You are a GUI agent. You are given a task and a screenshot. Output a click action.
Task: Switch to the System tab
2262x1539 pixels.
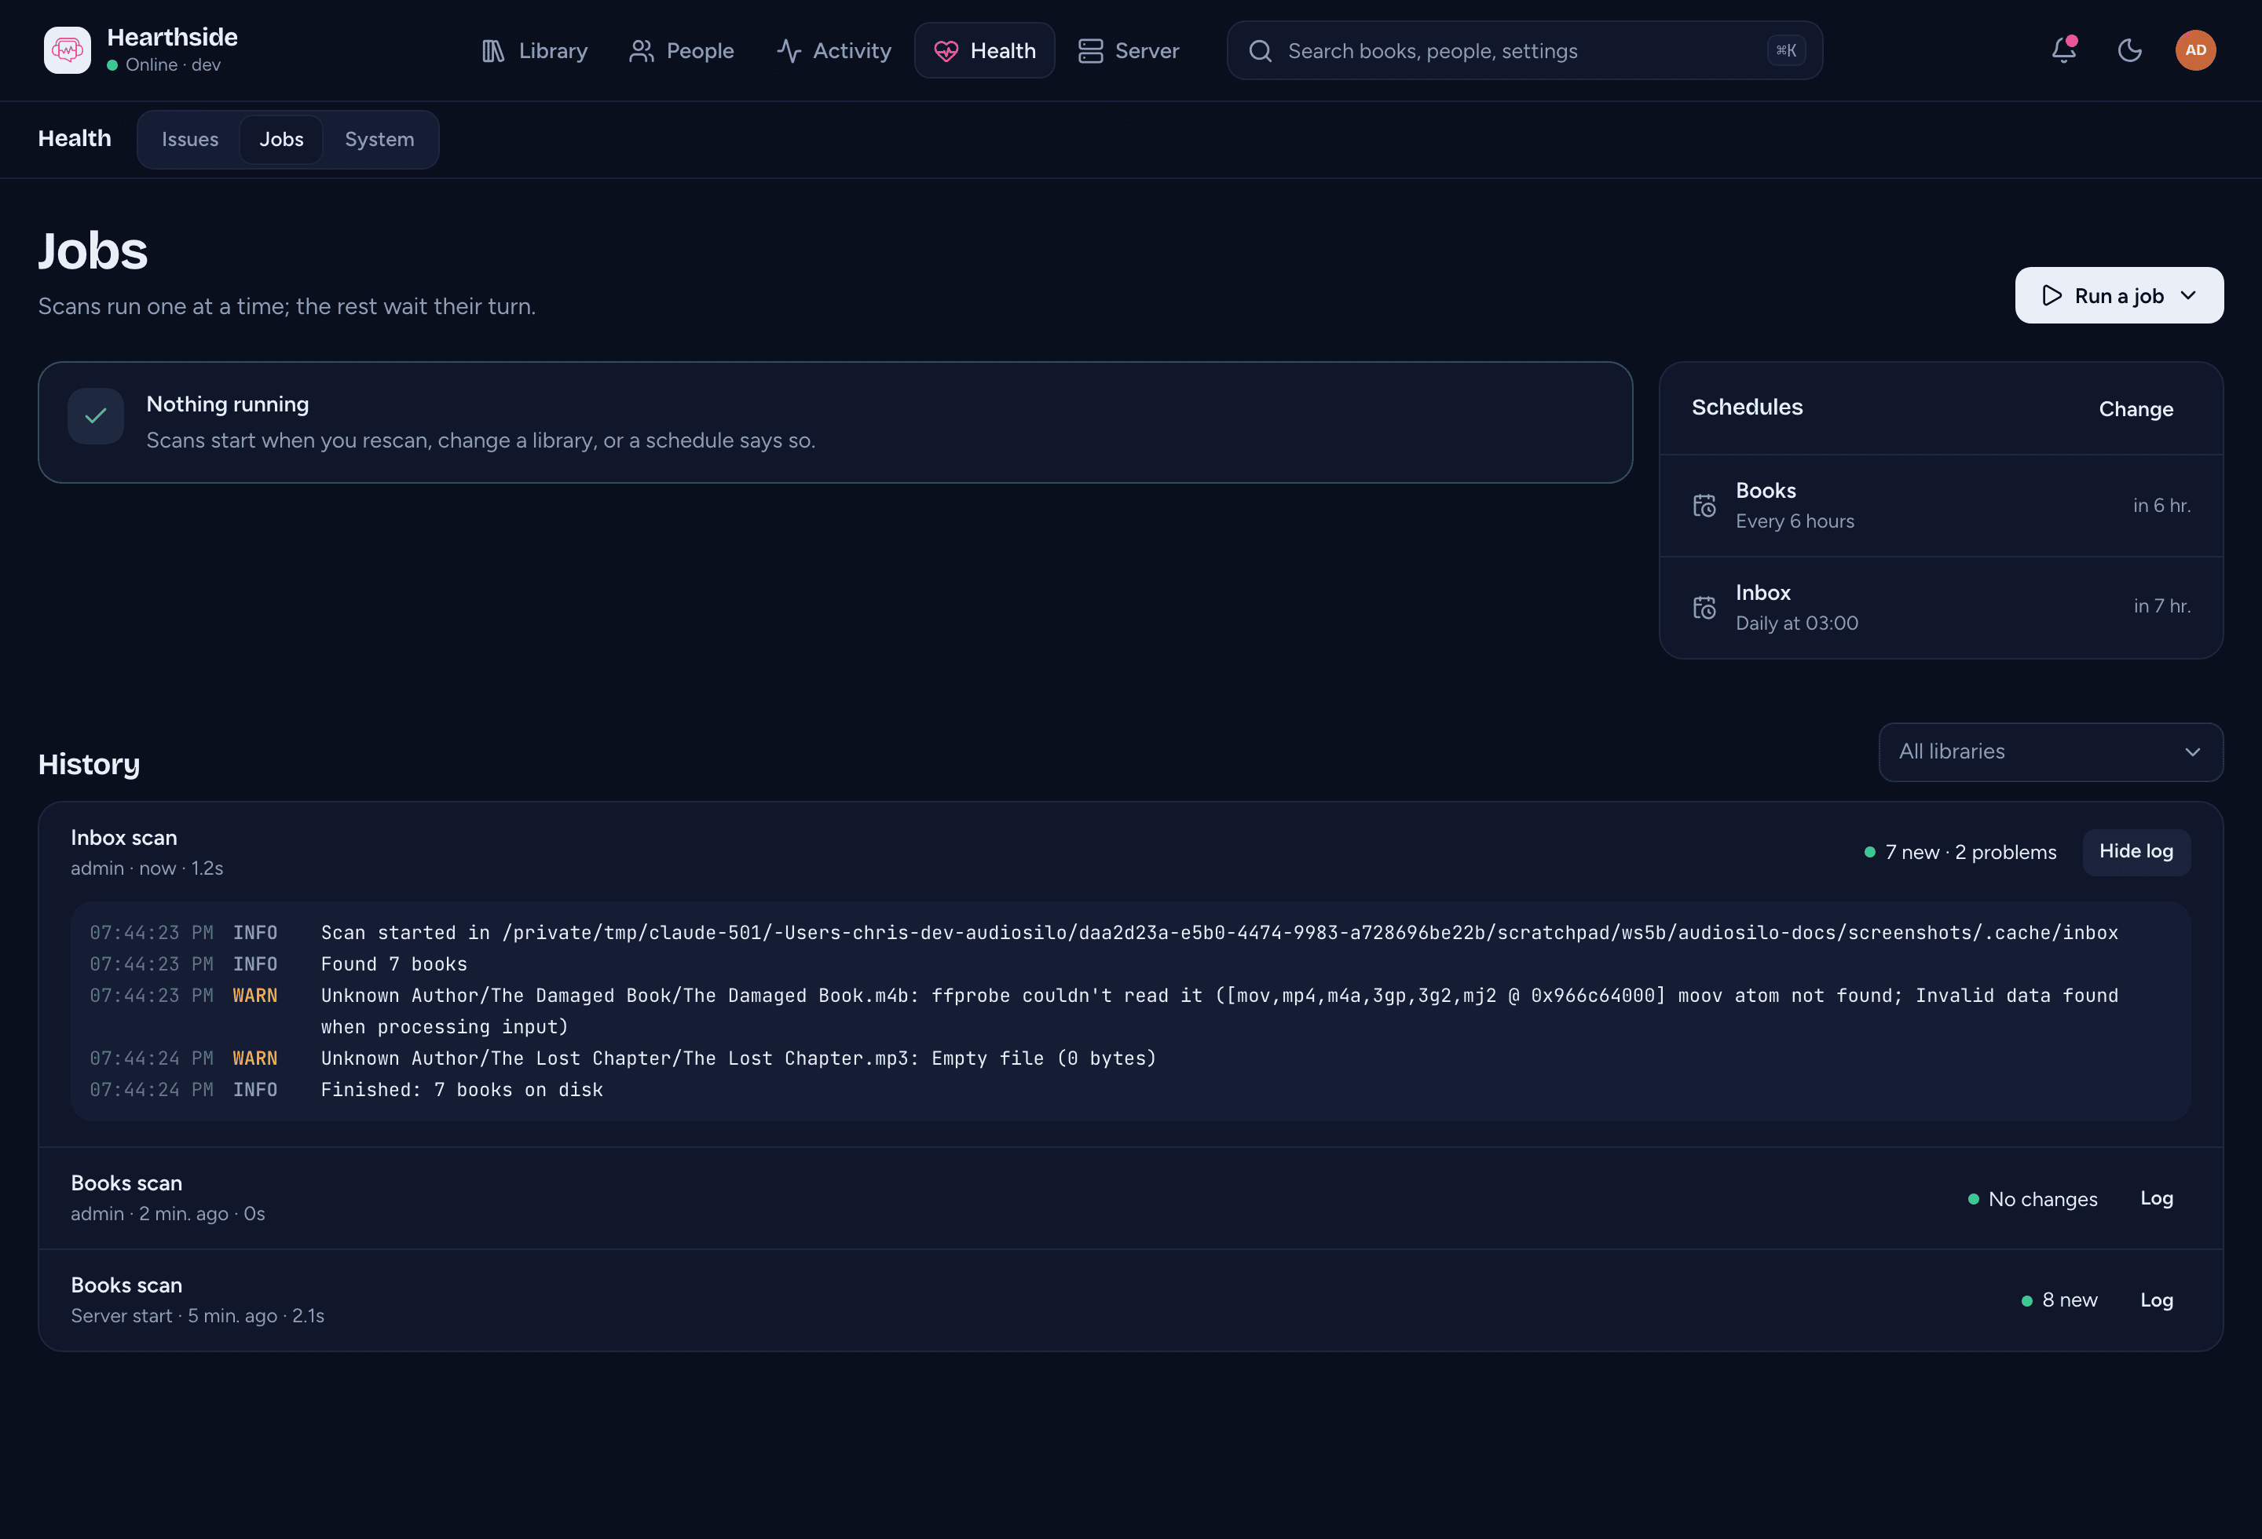379,139
